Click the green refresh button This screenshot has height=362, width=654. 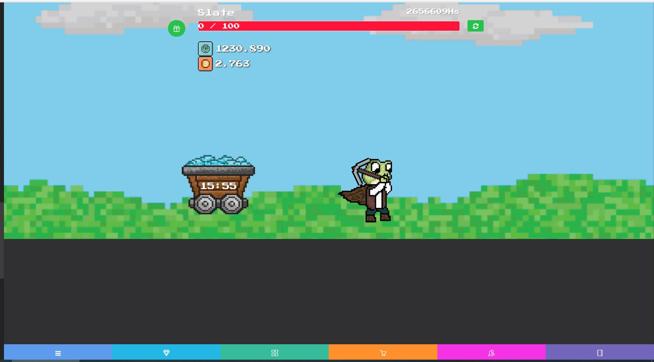tap(475, 26)
